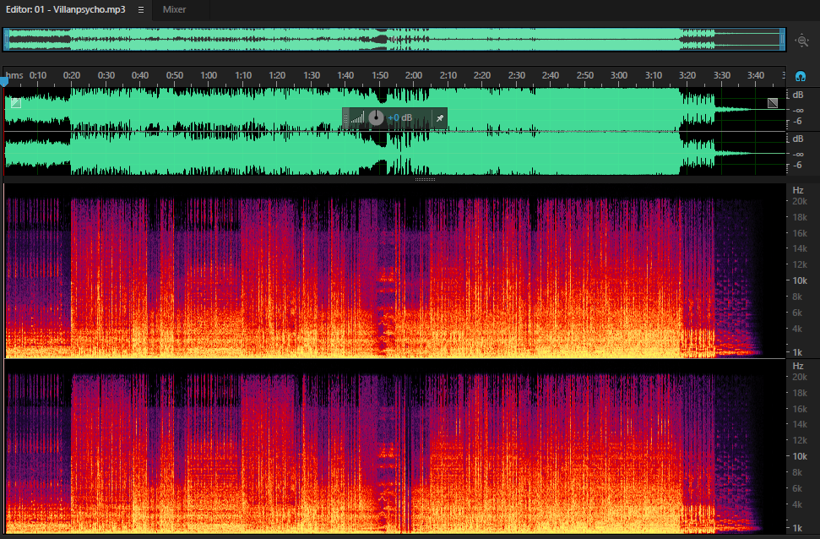This screenshot has height=539, width=820.
Task: Click 1k on the lower frequency scale
Action: [x=797, y=528]
